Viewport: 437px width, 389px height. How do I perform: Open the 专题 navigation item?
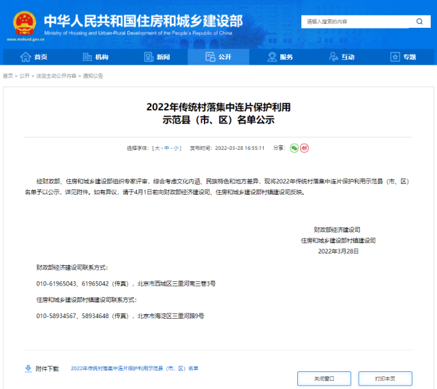[x=404, y=57]
